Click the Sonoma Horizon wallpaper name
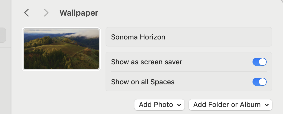This screenshot has width=283, height=114. [x=138, y=37]
